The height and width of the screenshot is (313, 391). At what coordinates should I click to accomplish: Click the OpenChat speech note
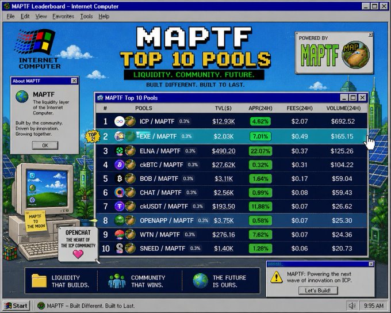(x=78, y=245)
